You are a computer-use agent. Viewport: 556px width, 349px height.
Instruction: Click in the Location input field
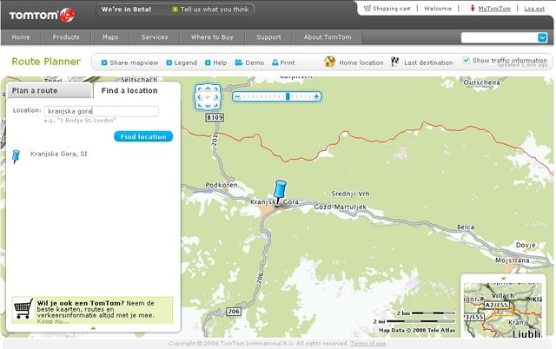tap(101, 111)
